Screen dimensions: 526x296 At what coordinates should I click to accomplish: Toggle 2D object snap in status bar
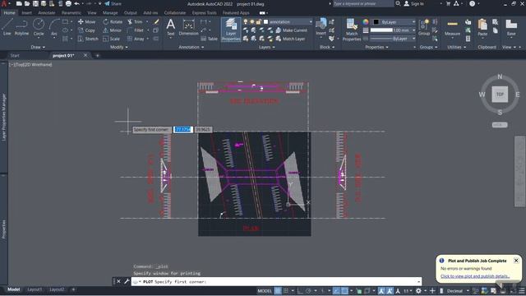345,291
